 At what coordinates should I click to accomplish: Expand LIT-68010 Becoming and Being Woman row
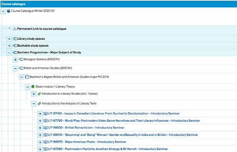[40, 135]
